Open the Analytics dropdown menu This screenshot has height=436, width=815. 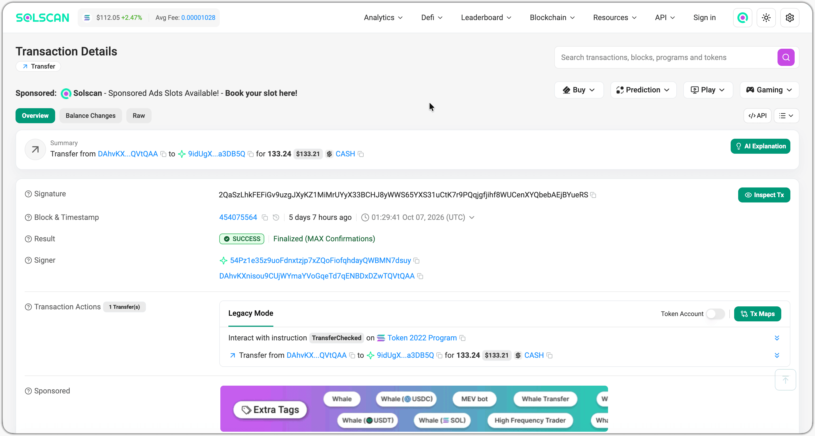(383, 18)
